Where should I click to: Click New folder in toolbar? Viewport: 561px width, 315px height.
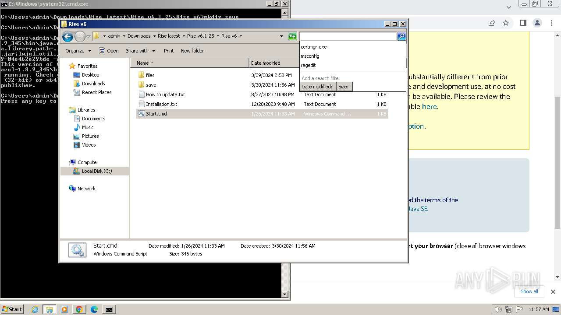coord(192,51)
